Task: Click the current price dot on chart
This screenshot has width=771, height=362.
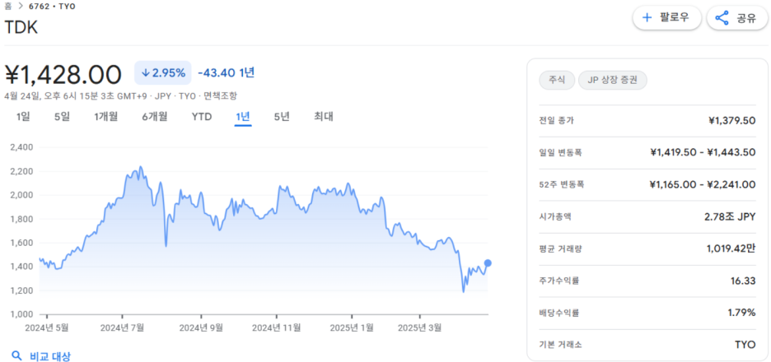Action: coord(488,262)
